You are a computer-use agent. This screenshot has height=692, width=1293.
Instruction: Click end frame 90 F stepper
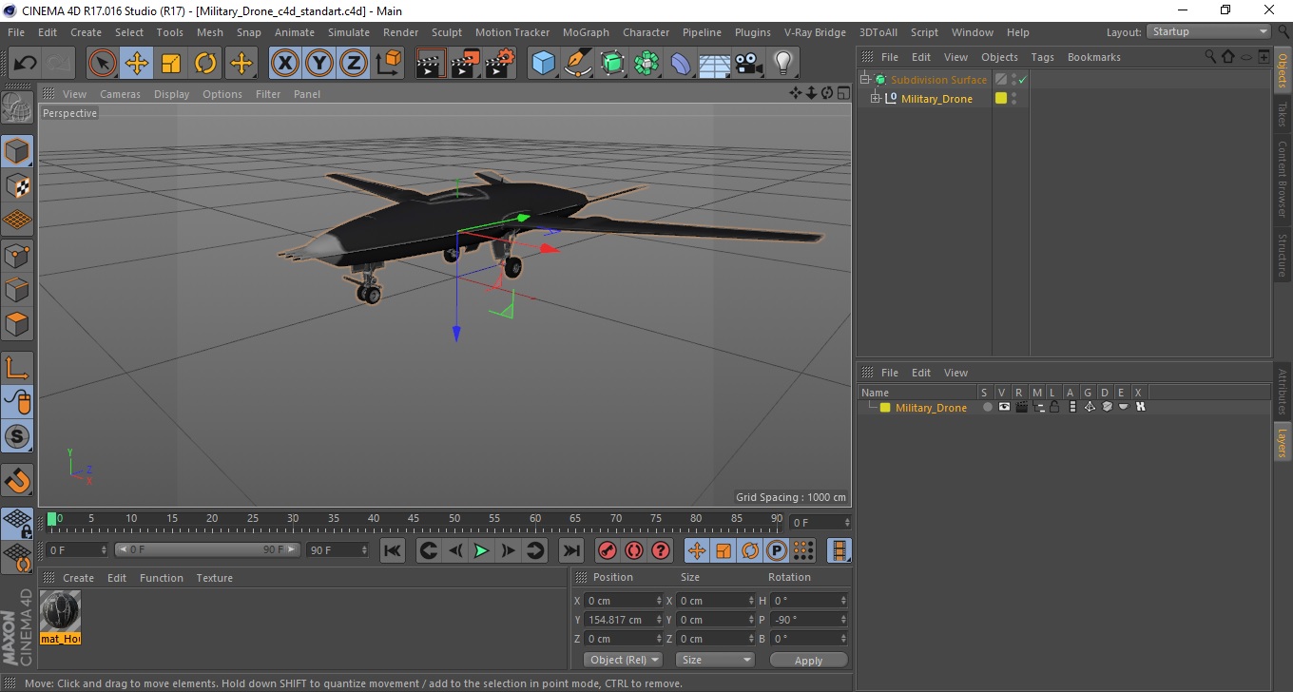click(363, 550)
